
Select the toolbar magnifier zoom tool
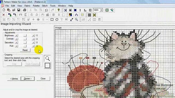point(76,20)
